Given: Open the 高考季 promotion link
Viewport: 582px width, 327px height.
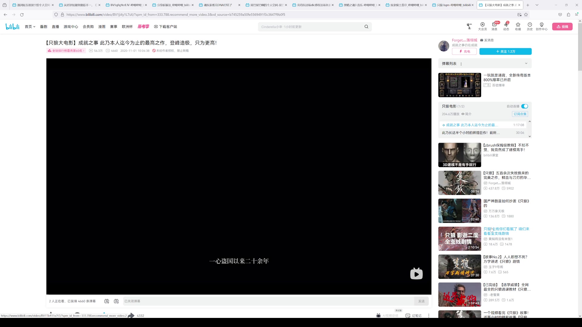Looking at the screenshot, I should (x=143, y=27).
